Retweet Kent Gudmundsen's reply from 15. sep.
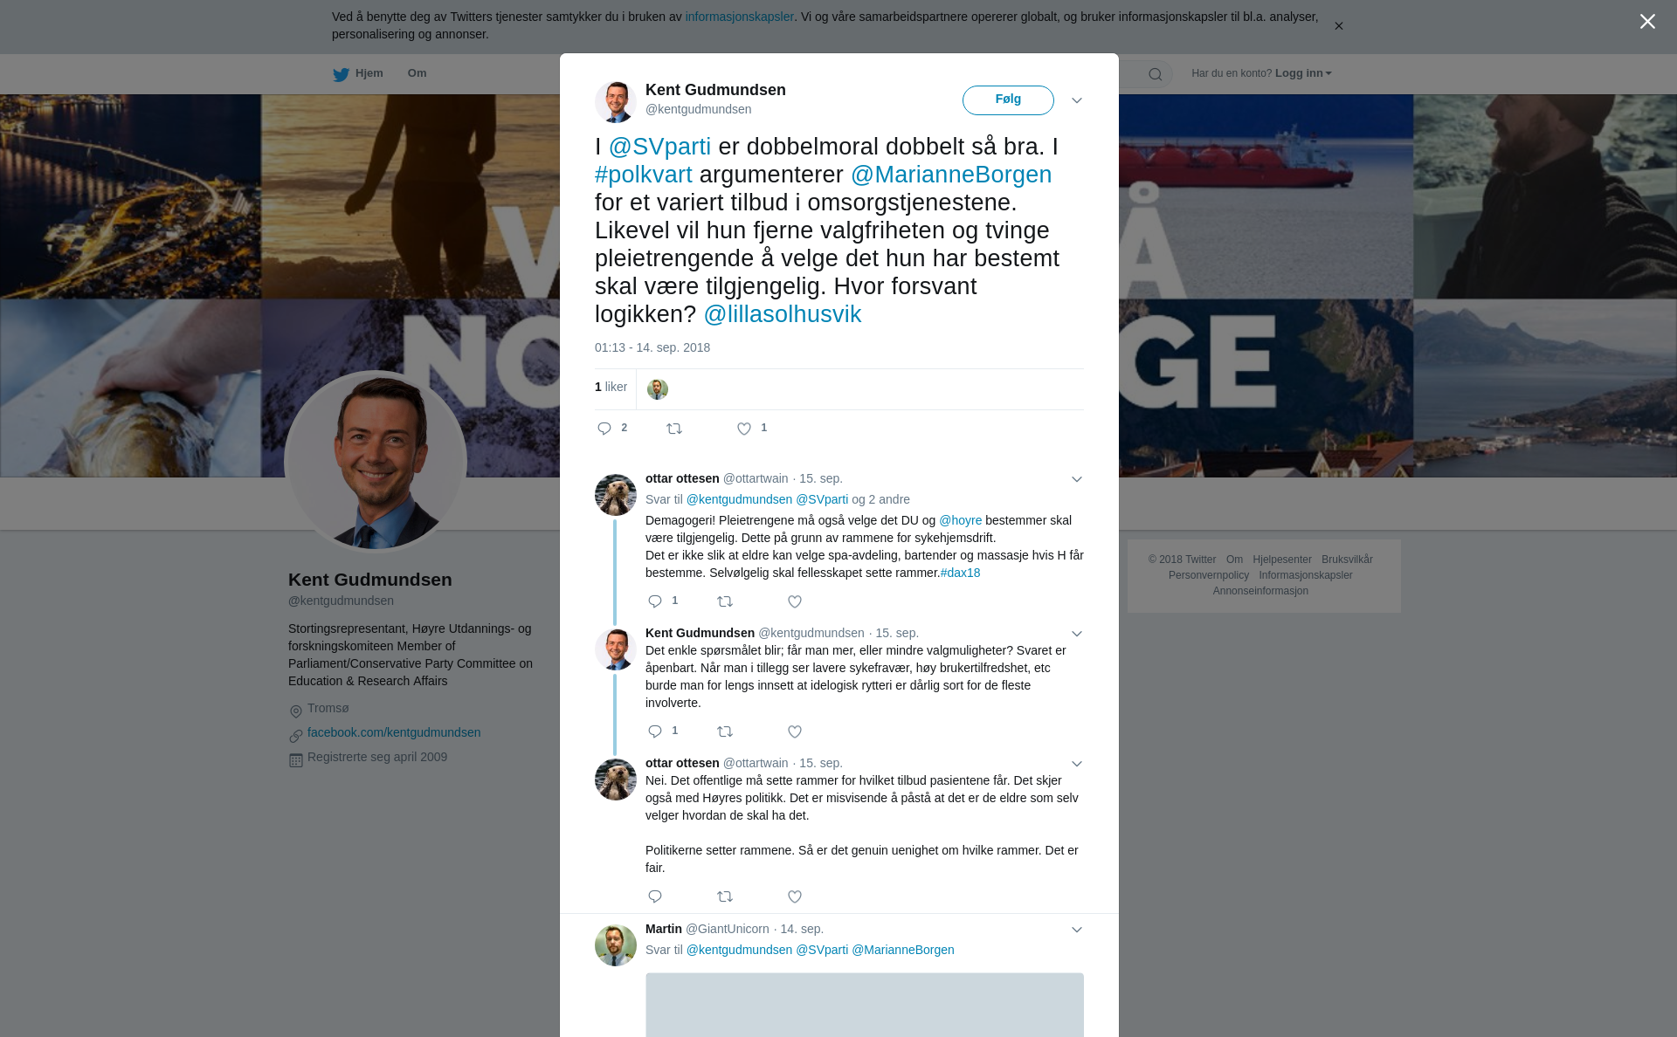 pos(725,731)
